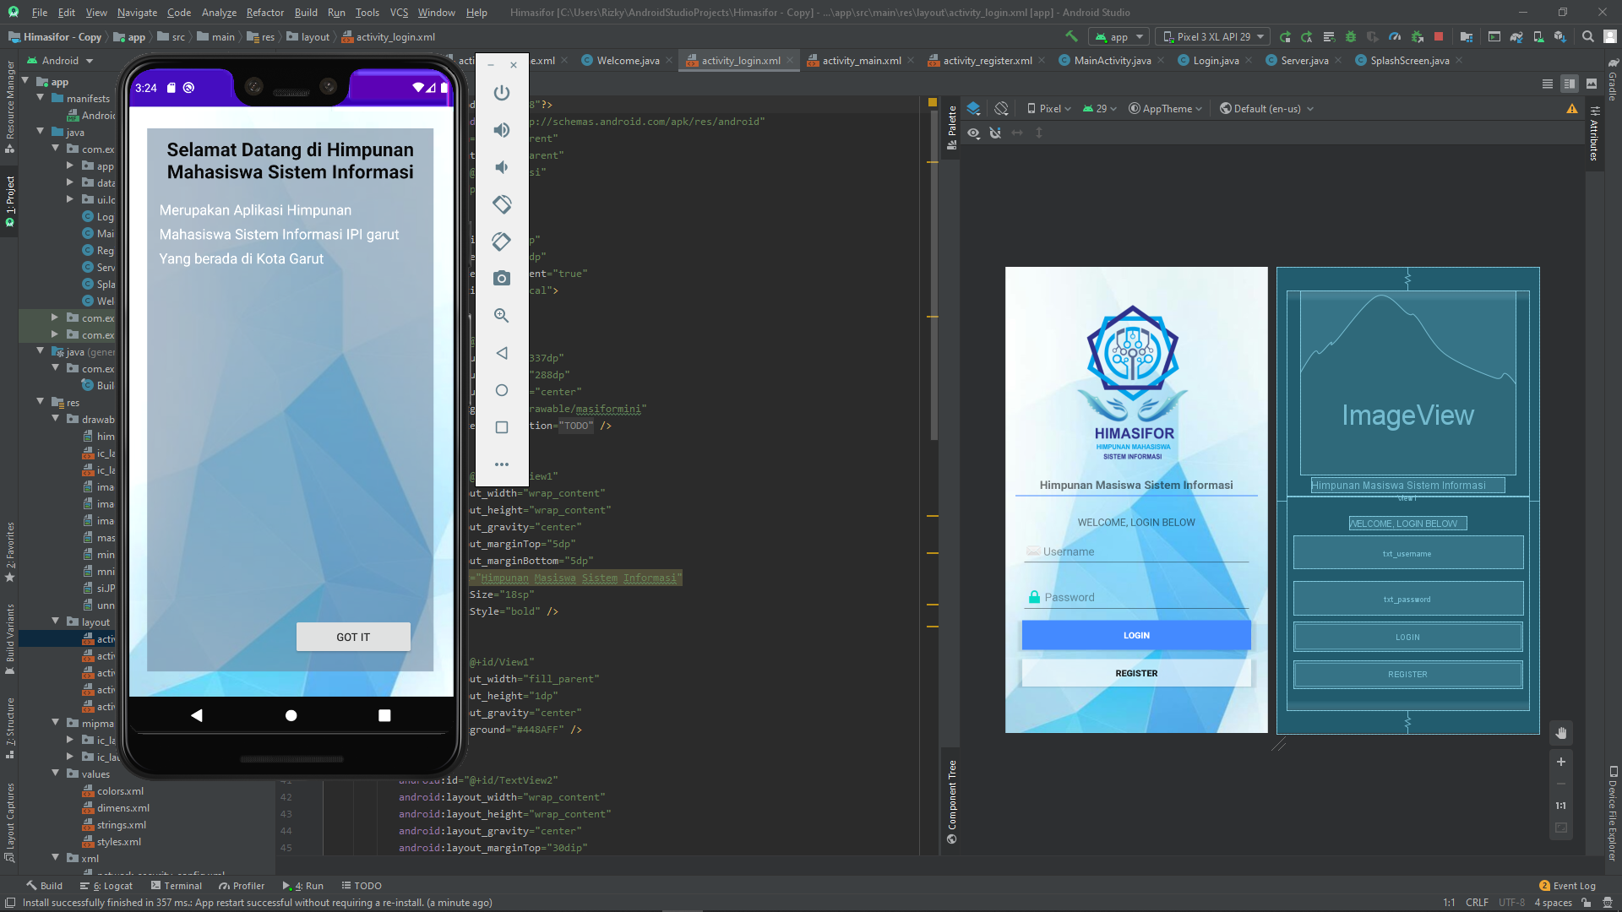
Task: Start debugging using the bug icon
Action: 1350,36
